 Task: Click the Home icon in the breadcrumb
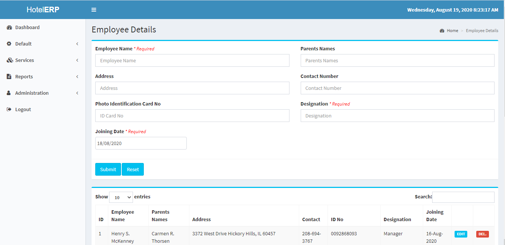pos(442,30)
